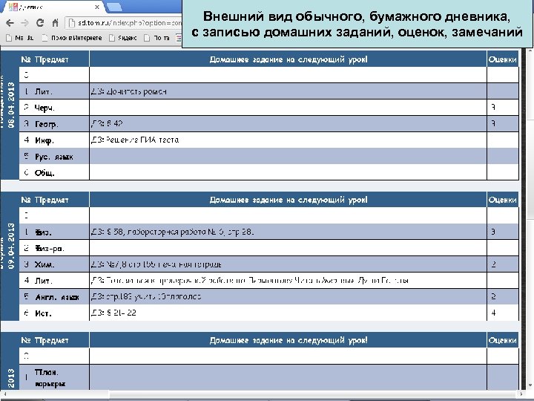534x401 pixels.
Task: Go to the browser Home icon
Action: [x=55, y=23]
